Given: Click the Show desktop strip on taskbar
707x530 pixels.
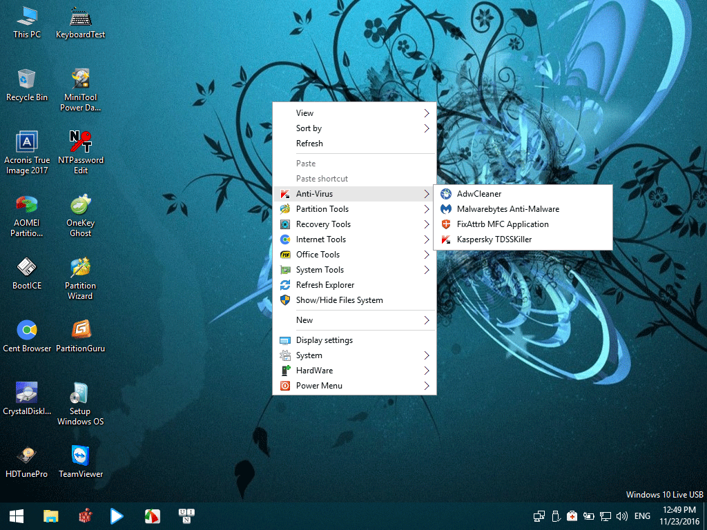Looking at the screenshot, I should [x=705, y=516].
